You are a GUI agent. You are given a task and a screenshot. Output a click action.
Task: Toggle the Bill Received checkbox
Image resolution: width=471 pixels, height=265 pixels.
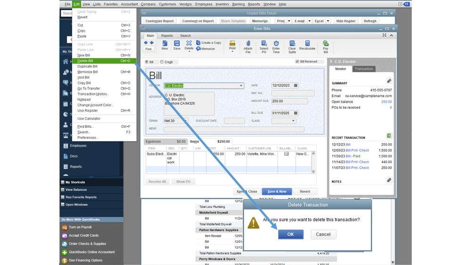point(297,62)
